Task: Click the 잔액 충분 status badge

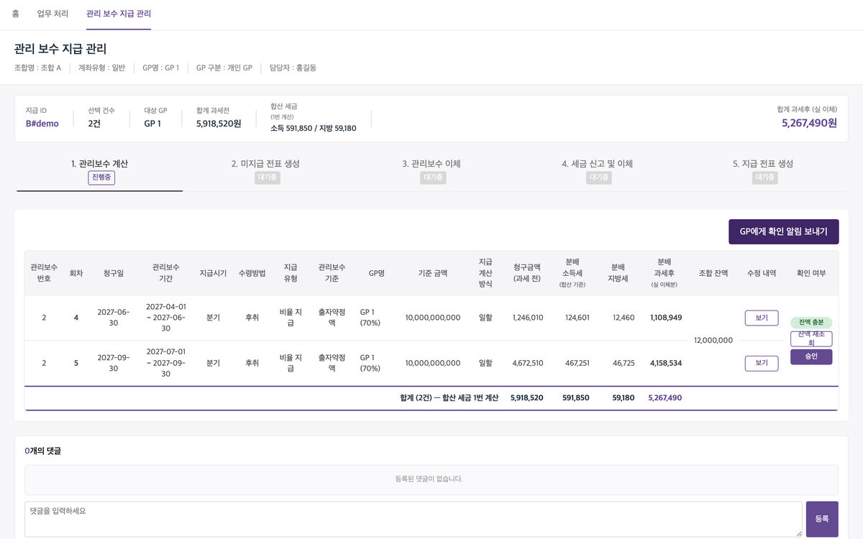Action: pyautogui.click(x=811, y=322)
